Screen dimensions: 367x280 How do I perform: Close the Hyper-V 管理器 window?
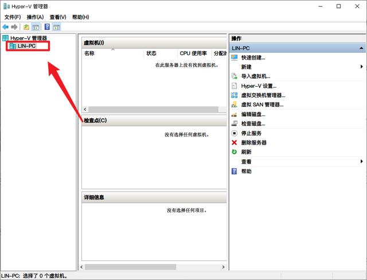[x=357, y=6]
